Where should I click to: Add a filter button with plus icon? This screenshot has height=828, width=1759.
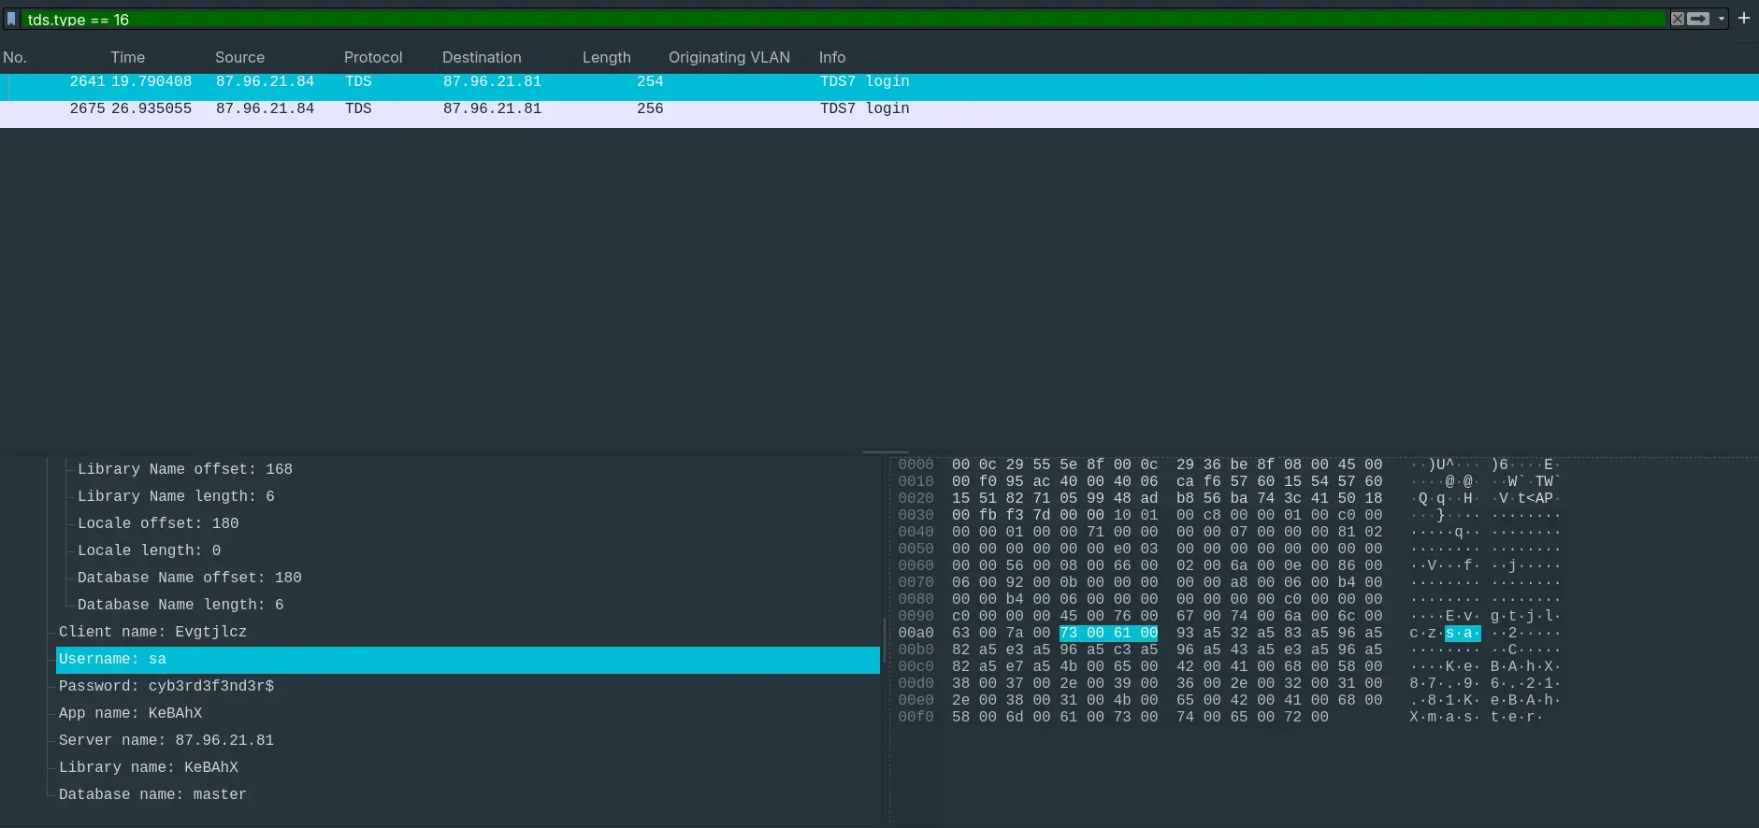1743,18
